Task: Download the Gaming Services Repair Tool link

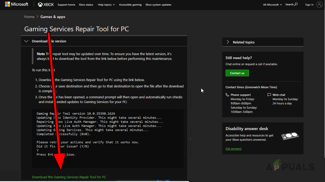Action: pos(69,177)
